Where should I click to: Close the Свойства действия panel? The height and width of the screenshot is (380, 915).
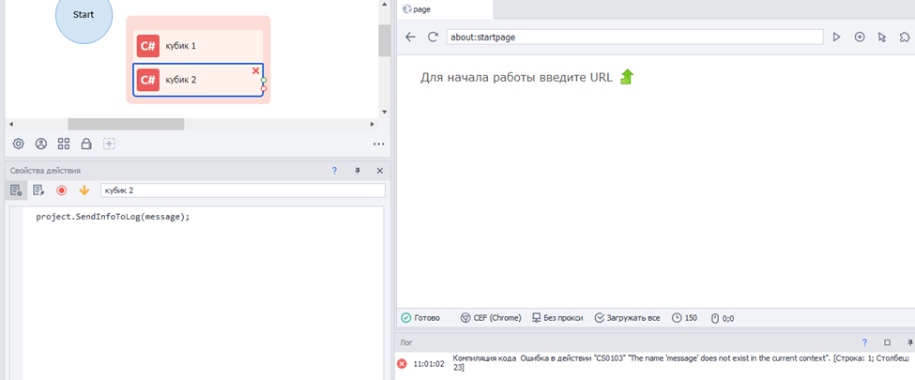380,171
